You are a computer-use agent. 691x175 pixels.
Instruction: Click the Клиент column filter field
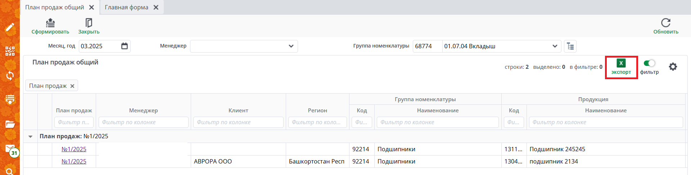(238, 122)
